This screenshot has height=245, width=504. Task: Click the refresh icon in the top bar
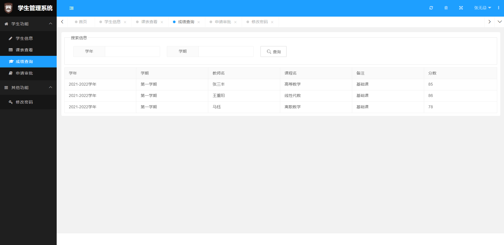431,8
